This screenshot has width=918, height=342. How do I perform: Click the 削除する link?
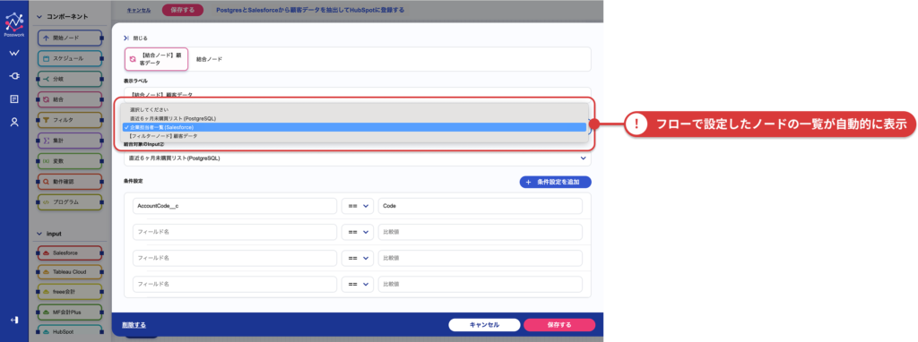[134, 324]
